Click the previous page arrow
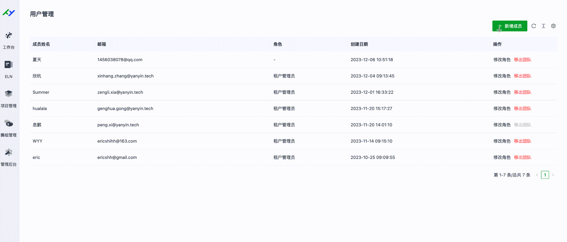The height and width of the screenshot is (242, 567). 537,175
